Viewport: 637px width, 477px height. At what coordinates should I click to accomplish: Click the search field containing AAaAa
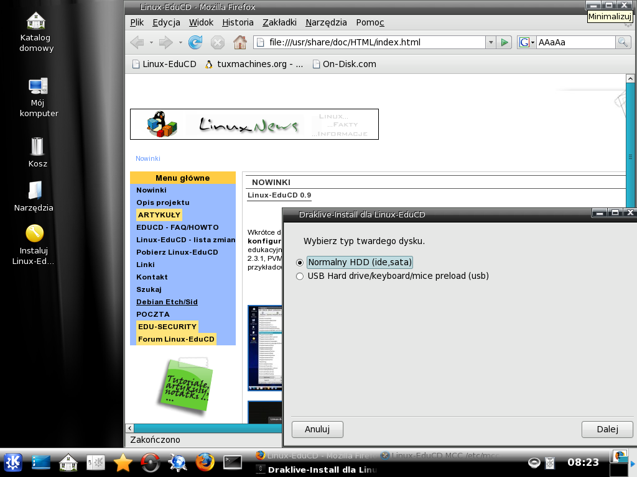(575, 42)
